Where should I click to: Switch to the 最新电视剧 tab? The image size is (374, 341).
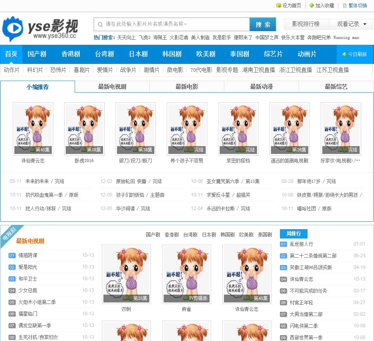pyautogui.click(x=112, y=87)
